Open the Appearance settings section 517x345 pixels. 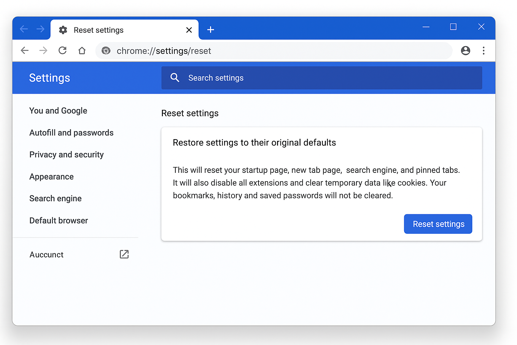51,177
